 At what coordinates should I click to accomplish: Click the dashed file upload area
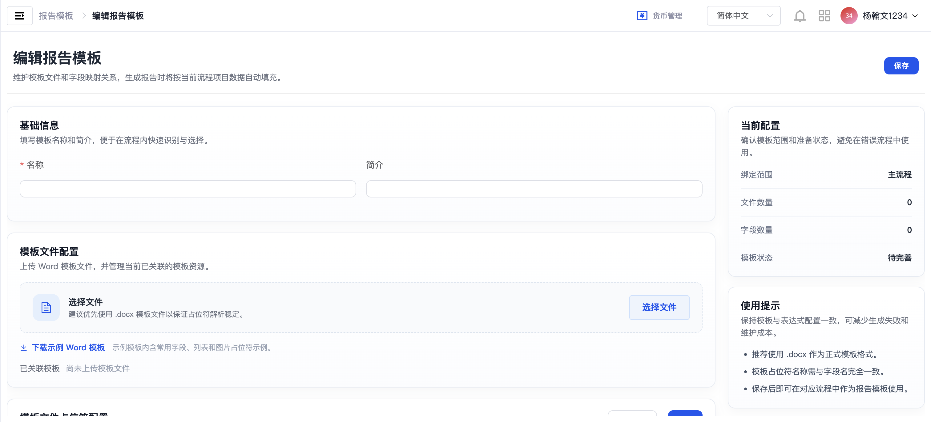(x=361, y=308)
